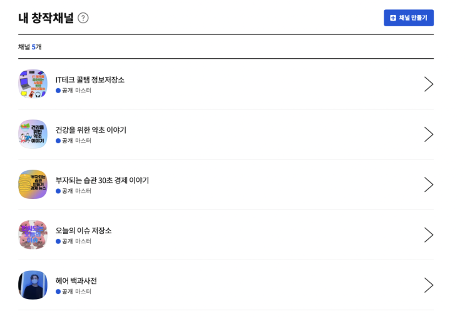Click the 공개 status dot under 헤어 백과사전
Screen dimensions: 465x319
pyautogui.click(x=58, y=291)
